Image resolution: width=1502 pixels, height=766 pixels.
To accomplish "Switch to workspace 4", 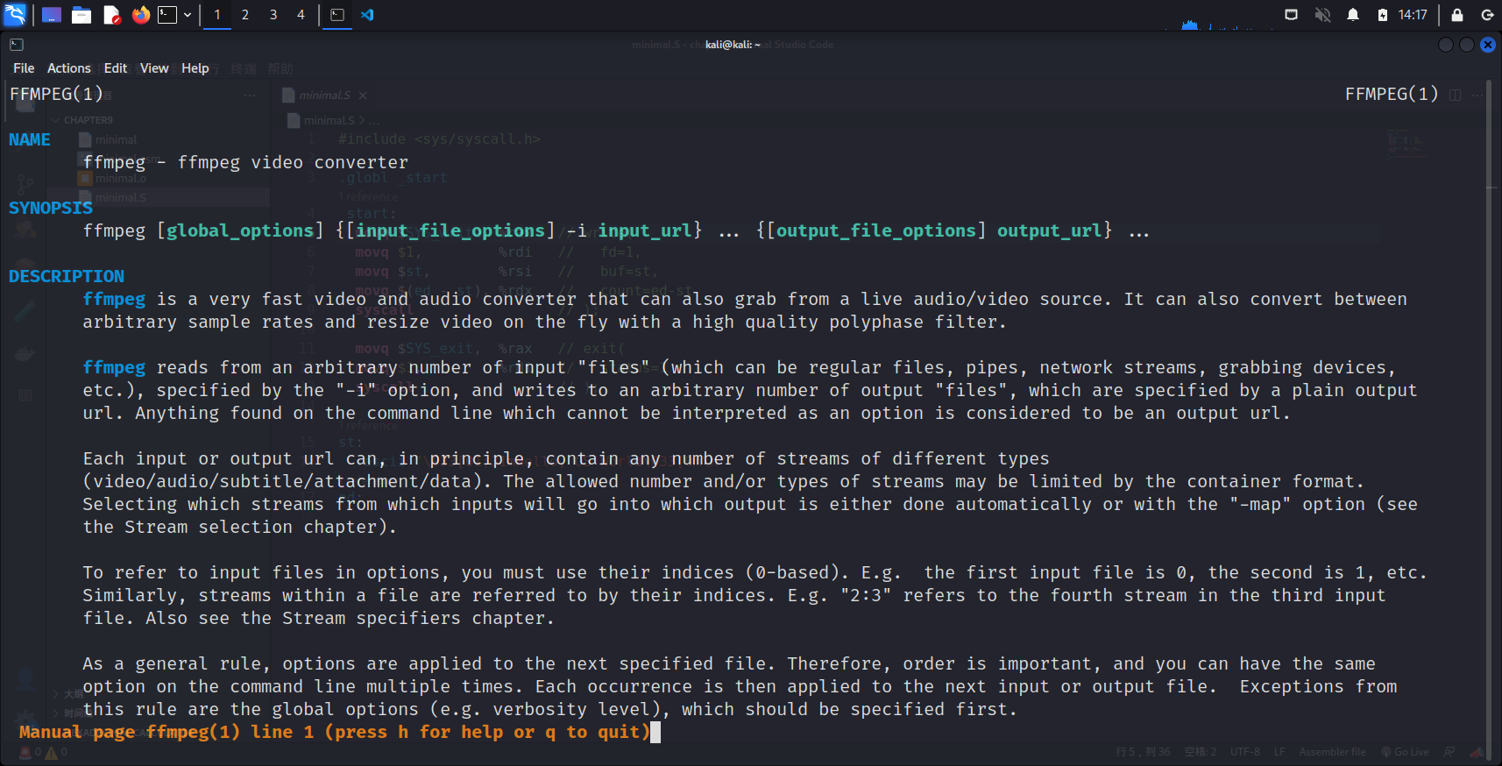I will click(x=301, y=15).
